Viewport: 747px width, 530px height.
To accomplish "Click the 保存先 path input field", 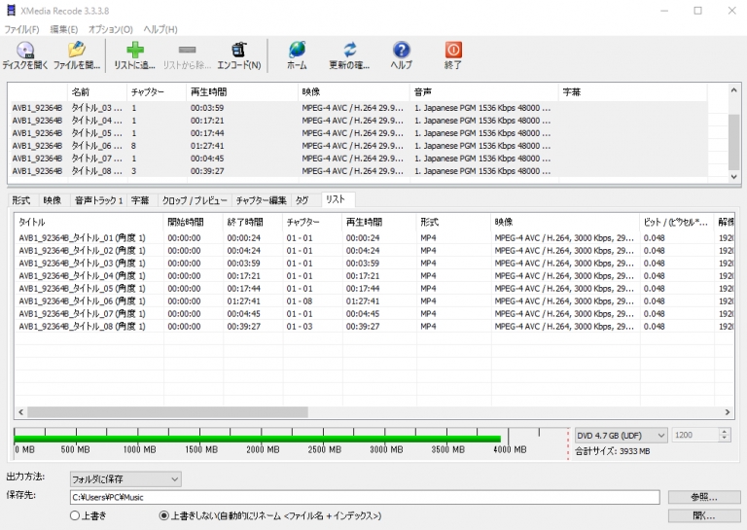I will point(364,497).
